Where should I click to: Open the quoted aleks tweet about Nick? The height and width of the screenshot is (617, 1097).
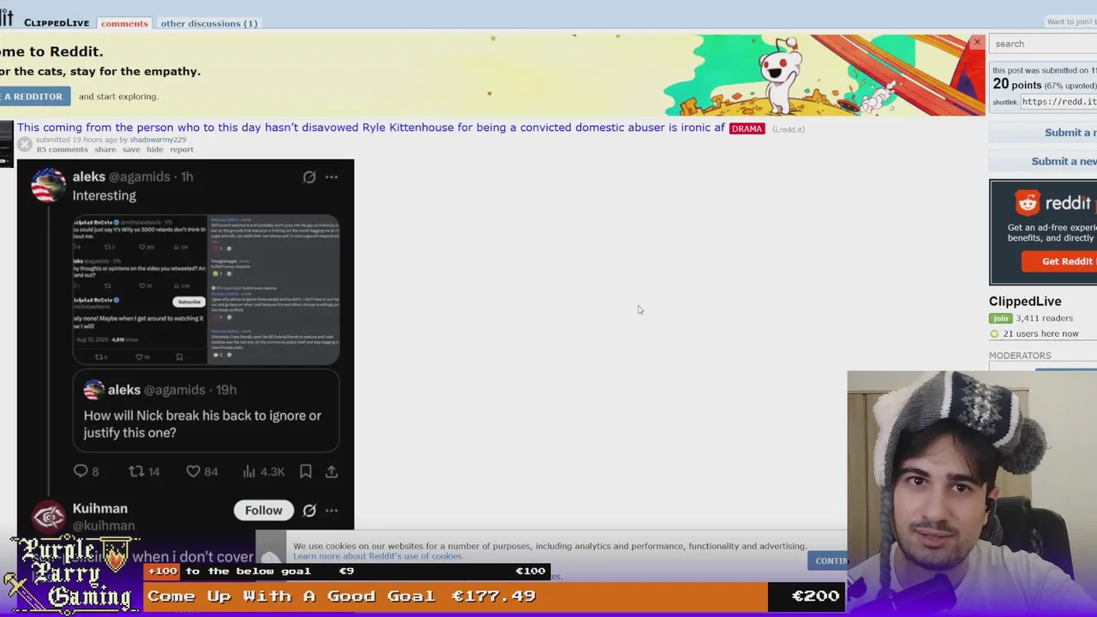click(206, 410)
